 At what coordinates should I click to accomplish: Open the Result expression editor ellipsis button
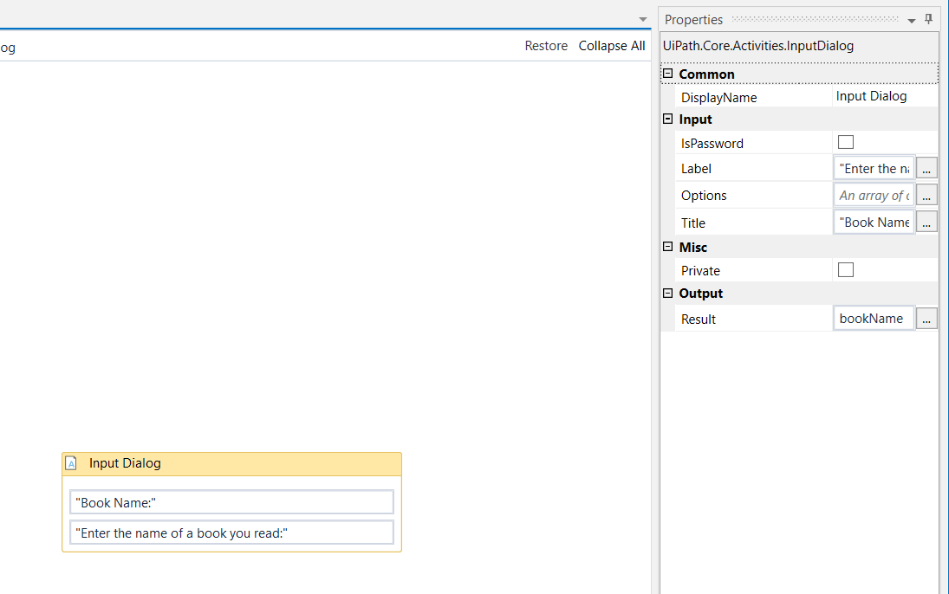click(926, 319)
